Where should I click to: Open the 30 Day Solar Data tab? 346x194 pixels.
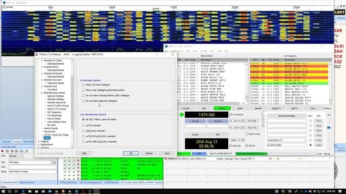click(x=68, y=182)
